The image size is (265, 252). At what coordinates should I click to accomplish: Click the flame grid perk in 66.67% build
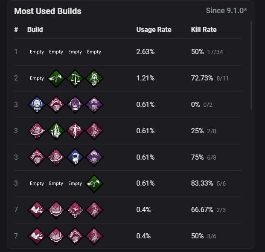tap(56, 210)
